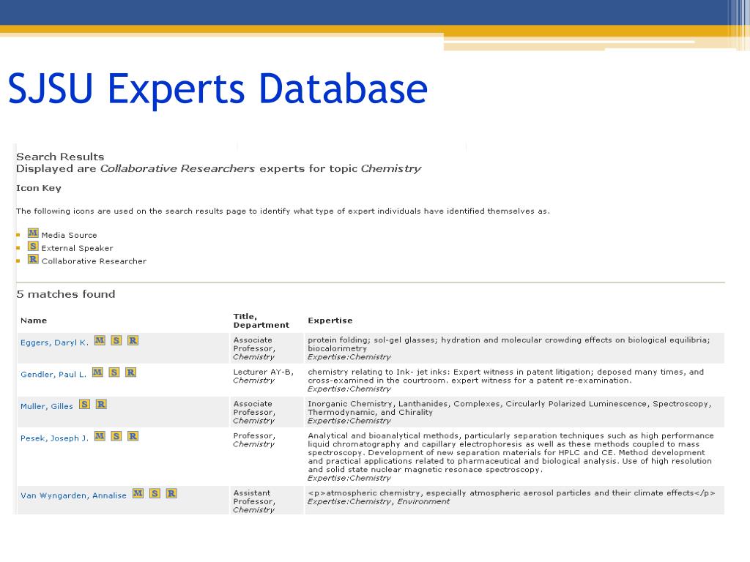
Task: Open Pesek, Joseph J. profile link
Action: [x=54, y=438]
